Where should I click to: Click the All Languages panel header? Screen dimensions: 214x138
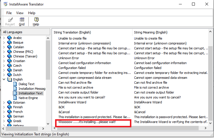pyautogui.click(x=26, y=32)
